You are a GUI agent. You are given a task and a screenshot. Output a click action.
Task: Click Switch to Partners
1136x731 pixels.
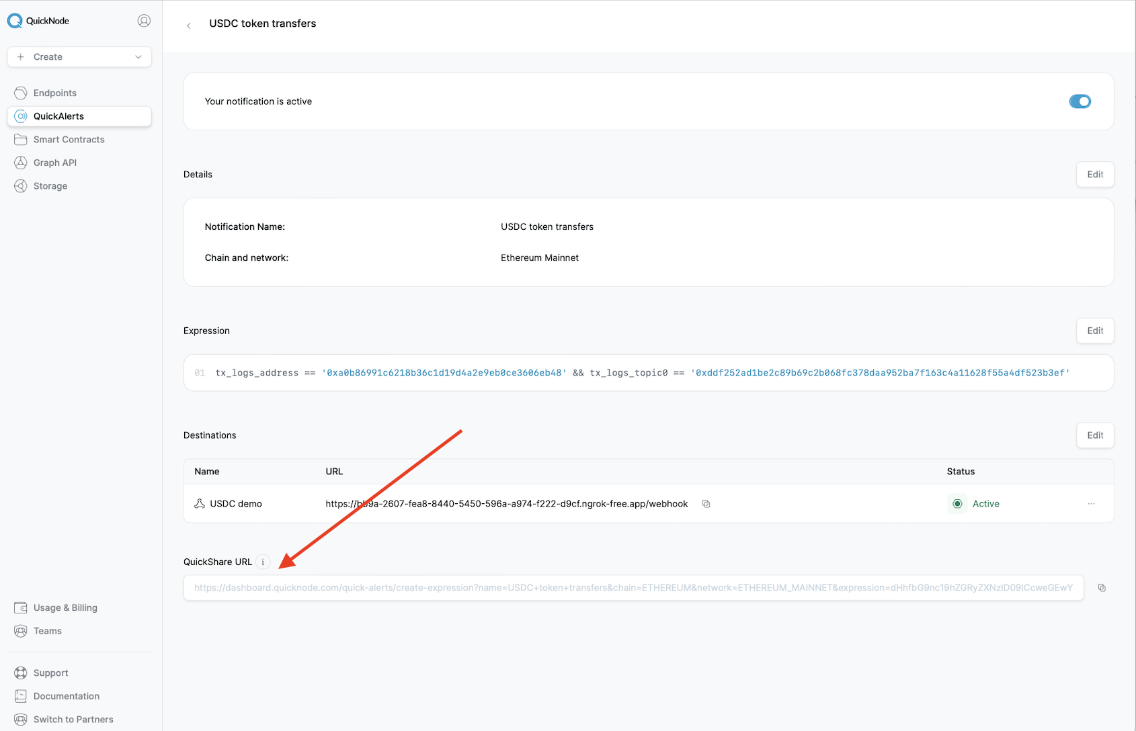(79, 720)
